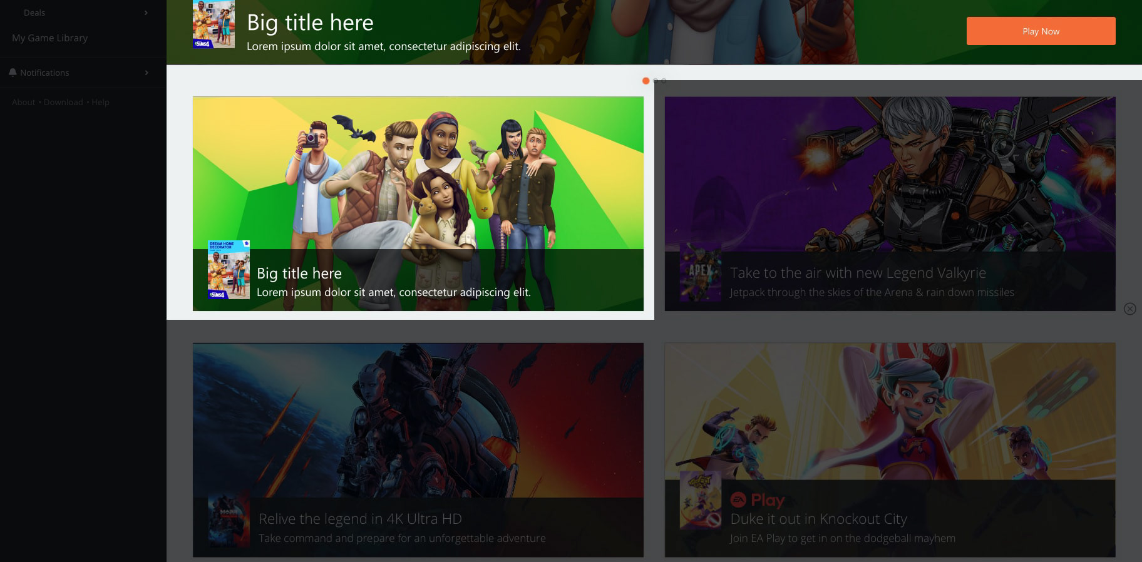Screen dimensions: 1142x562
Task: Click the Lorem ipsum text in the top banner
Action: click(x=384, y=46)
